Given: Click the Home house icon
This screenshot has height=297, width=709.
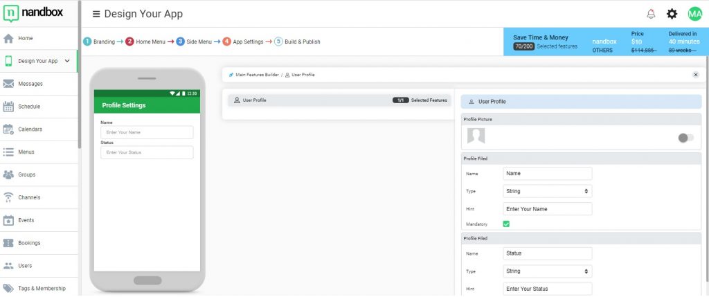Looking at the screenshot, I should click(8, 39).
